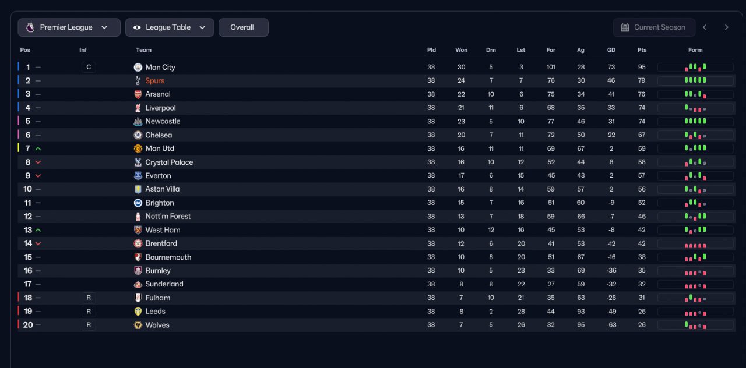Click the West Ham club crest
The image size is (746, 368).
(138, 230)
